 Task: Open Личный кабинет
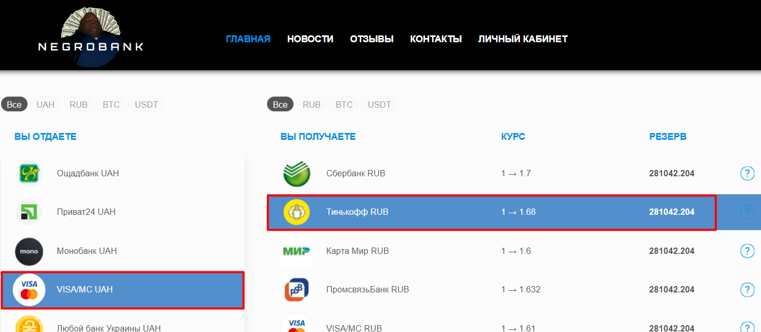pos(523,39)
